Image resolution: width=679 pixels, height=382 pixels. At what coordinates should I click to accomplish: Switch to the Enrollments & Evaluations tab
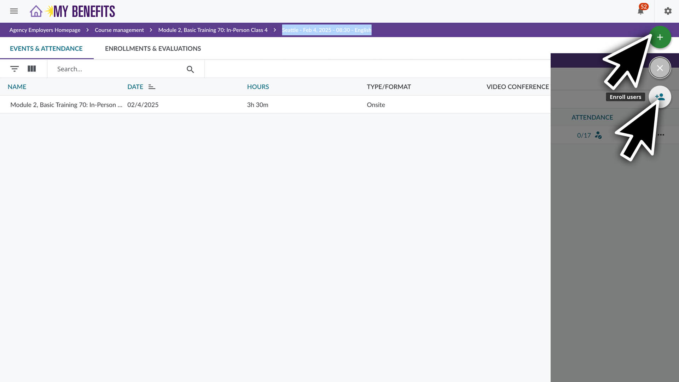tap(153, 48)
